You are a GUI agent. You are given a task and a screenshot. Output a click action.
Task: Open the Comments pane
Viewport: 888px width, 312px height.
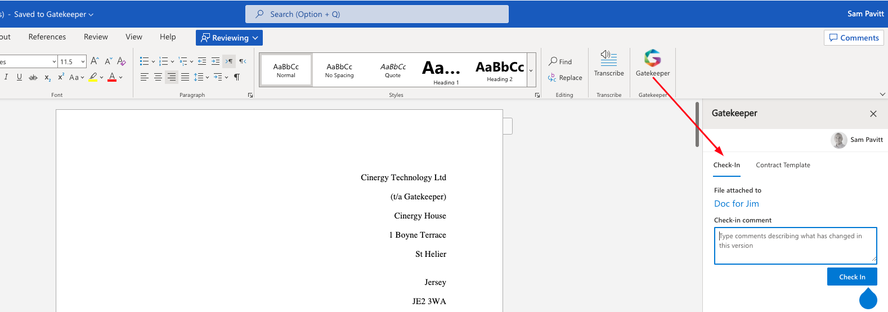[x=854, y=38]
